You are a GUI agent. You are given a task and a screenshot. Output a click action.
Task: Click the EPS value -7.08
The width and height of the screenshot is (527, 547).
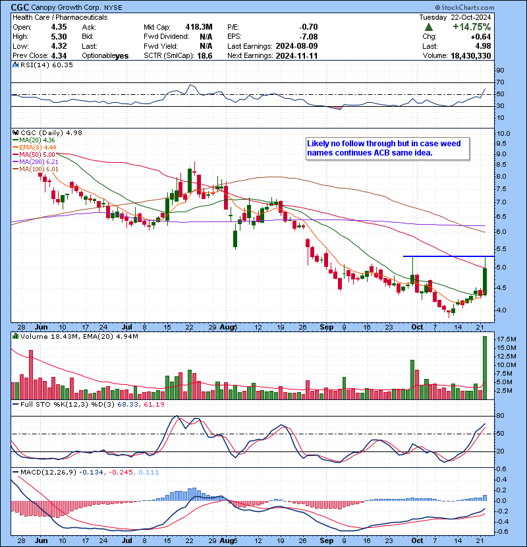pos(308,37)
